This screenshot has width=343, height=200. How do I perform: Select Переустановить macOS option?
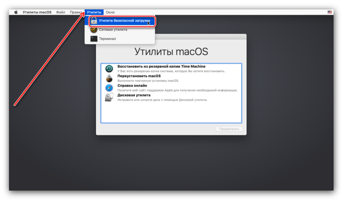coord(171,78)
